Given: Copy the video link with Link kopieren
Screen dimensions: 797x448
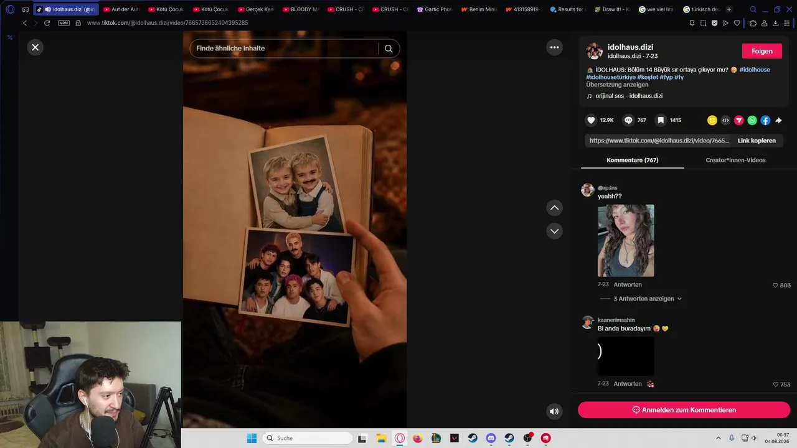Looking at the screenshot, I should [x=757, y=141].
